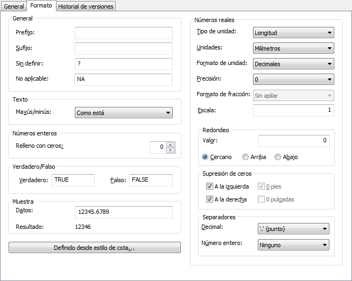Image resolution: width=352 pixels, height=281 pixels.
Task: Click the Sufijo input field
Action: tap(123, 48)
